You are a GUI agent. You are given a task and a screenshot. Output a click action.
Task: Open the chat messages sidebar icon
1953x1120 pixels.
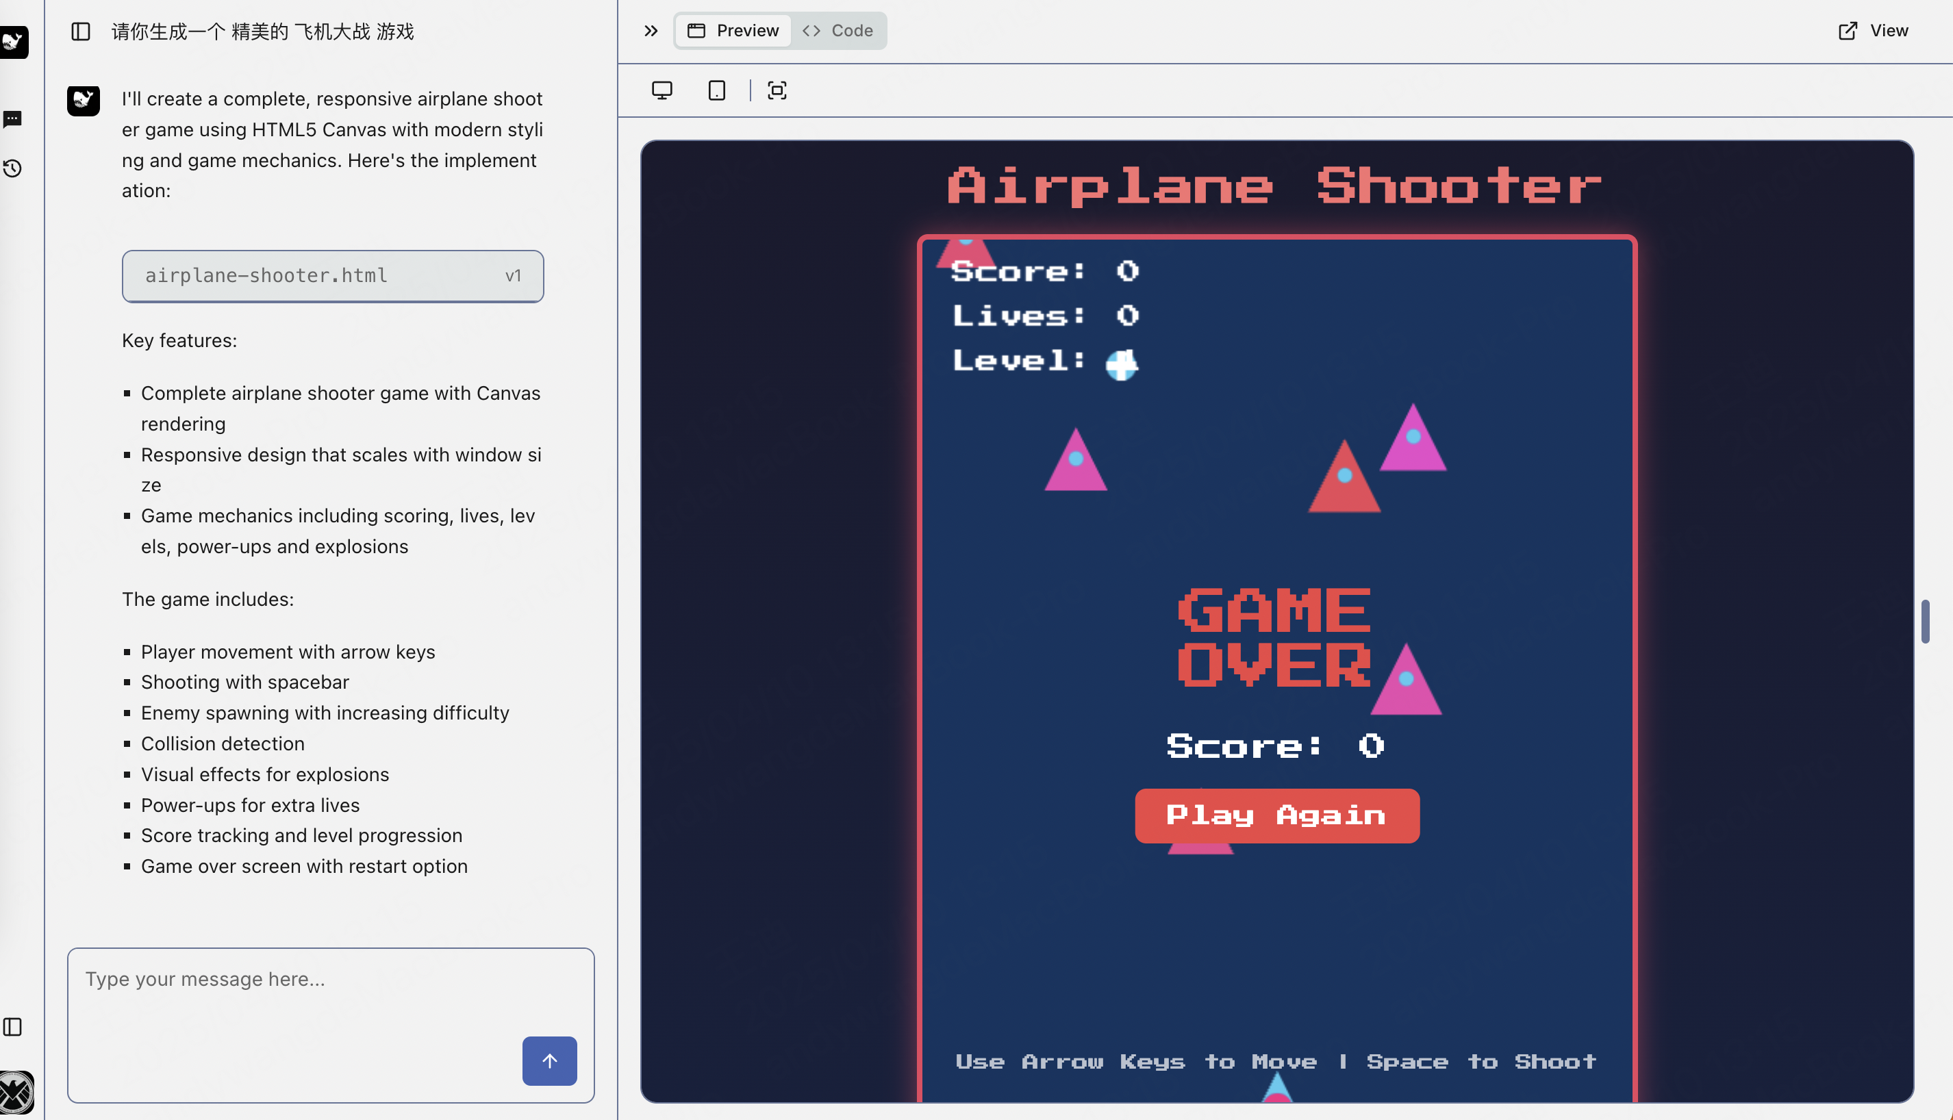[13, 119]
